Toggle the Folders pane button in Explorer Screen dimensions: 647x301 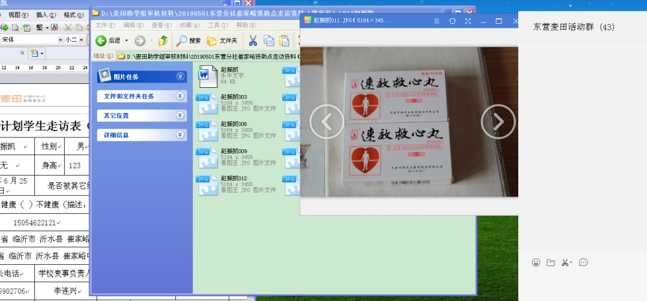tap(222, 40)
